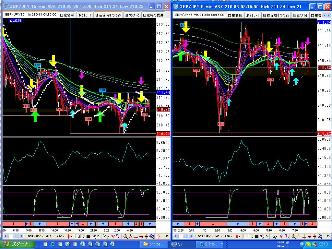
Task: Open ASK price type dropdown in right chart
Action: click(x=229, y=236)
